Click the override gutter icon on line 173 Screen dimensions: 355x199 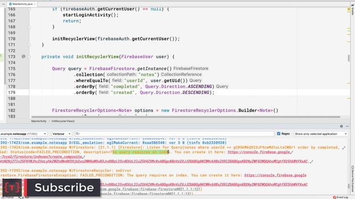coord(23,56)
